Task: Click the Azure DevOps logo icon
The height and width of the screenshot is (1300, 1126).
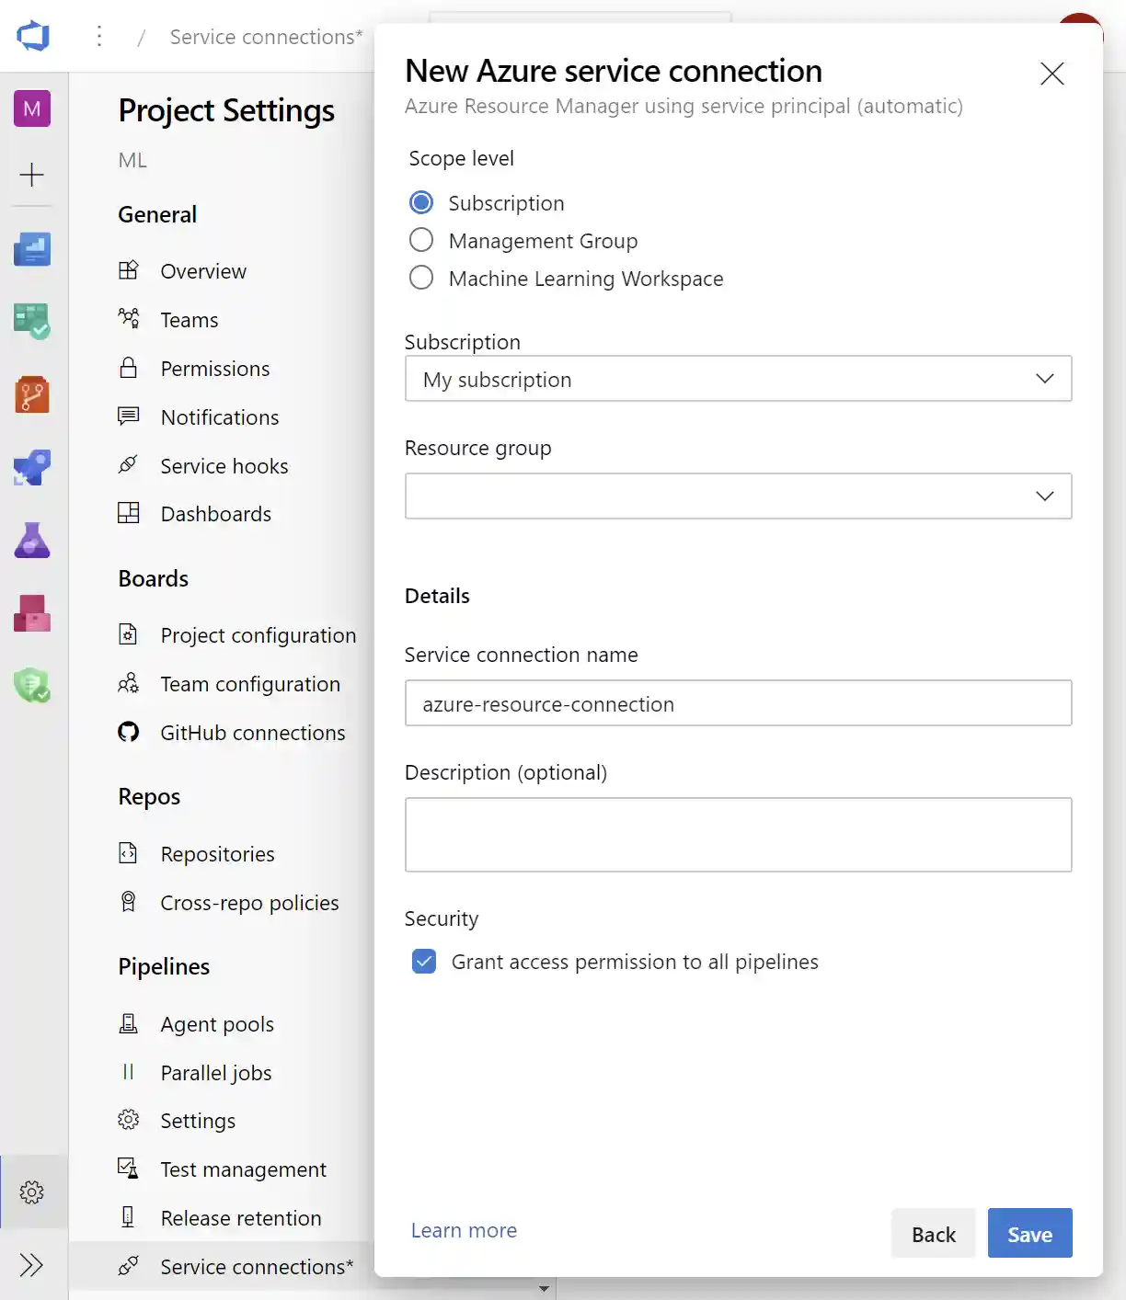Action: (32, 36)
